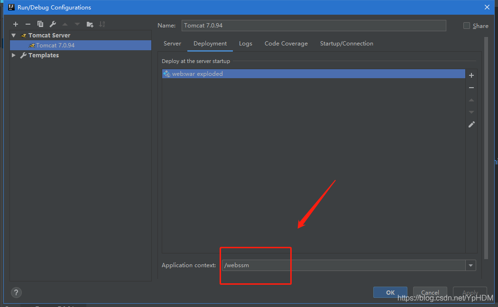Move deployment artifact up
Screen dimensions: 498x307
click(471, 100)
